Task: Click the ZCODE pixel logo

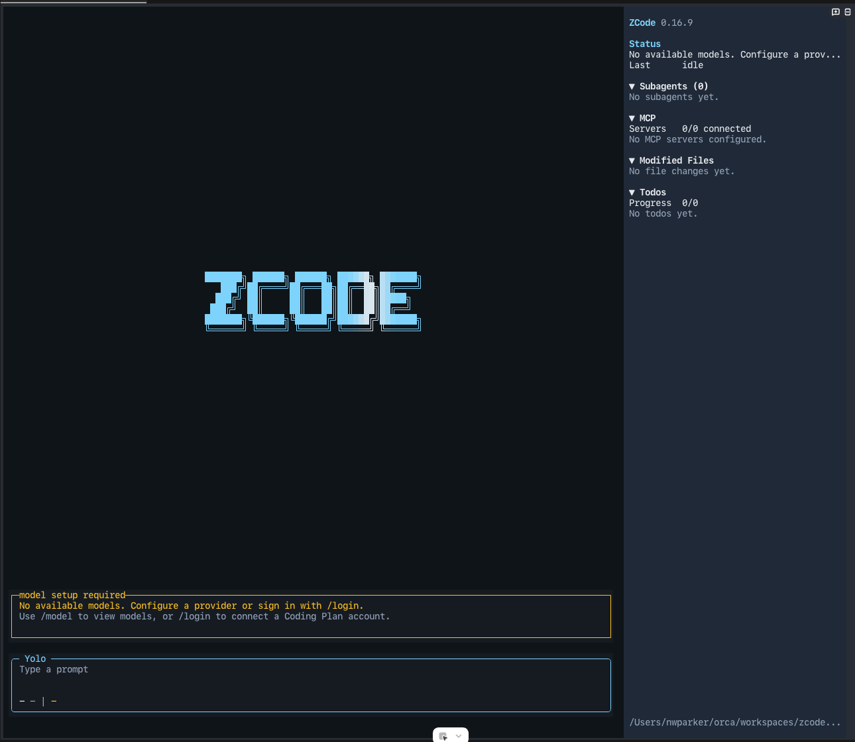Action: coord(313,301)
